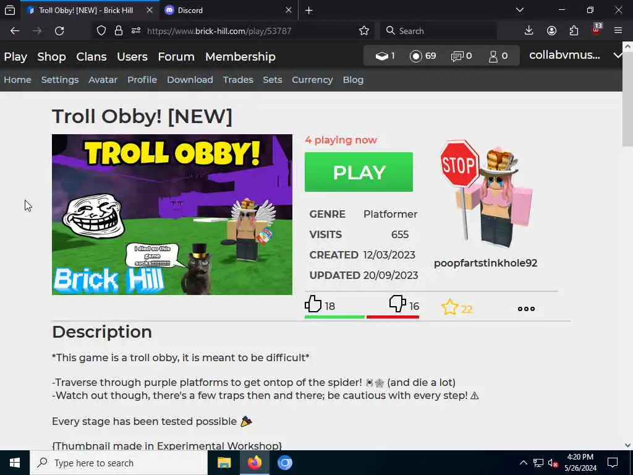
Task: Click the uBlock extension icon with badge 13
Action: coord(597,30)
